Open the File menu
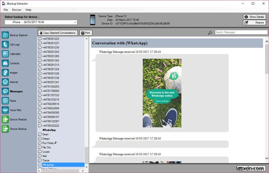269x173 pixels. click(6, 10)
